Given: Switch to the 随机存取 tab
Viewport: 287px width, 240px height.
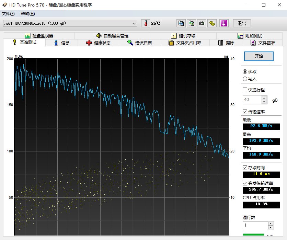Looking at the screenshot, I should click(x=183, y=36).
